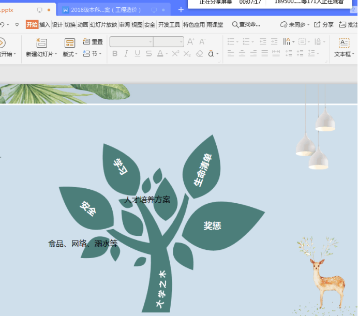This screenshot has height=316, width=358.
Task: Open a new document tab with plus button
Action: [181, 10]
